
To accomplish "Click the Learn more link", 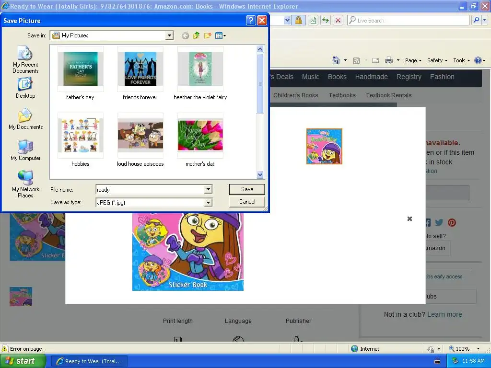I will click(444, 314).
